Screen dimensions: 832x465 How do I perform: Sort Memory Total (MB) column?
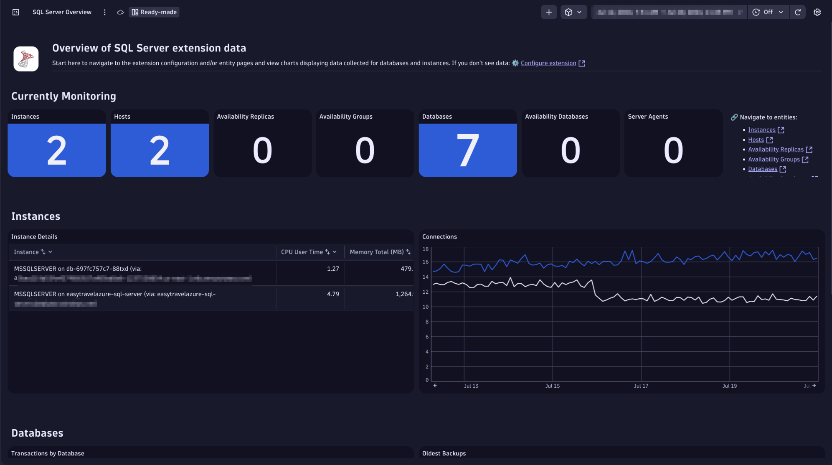[x=408, y=252]
